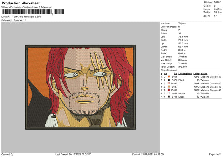Click the Stitches count 50297
223x157 pixels.
[217, 3]
